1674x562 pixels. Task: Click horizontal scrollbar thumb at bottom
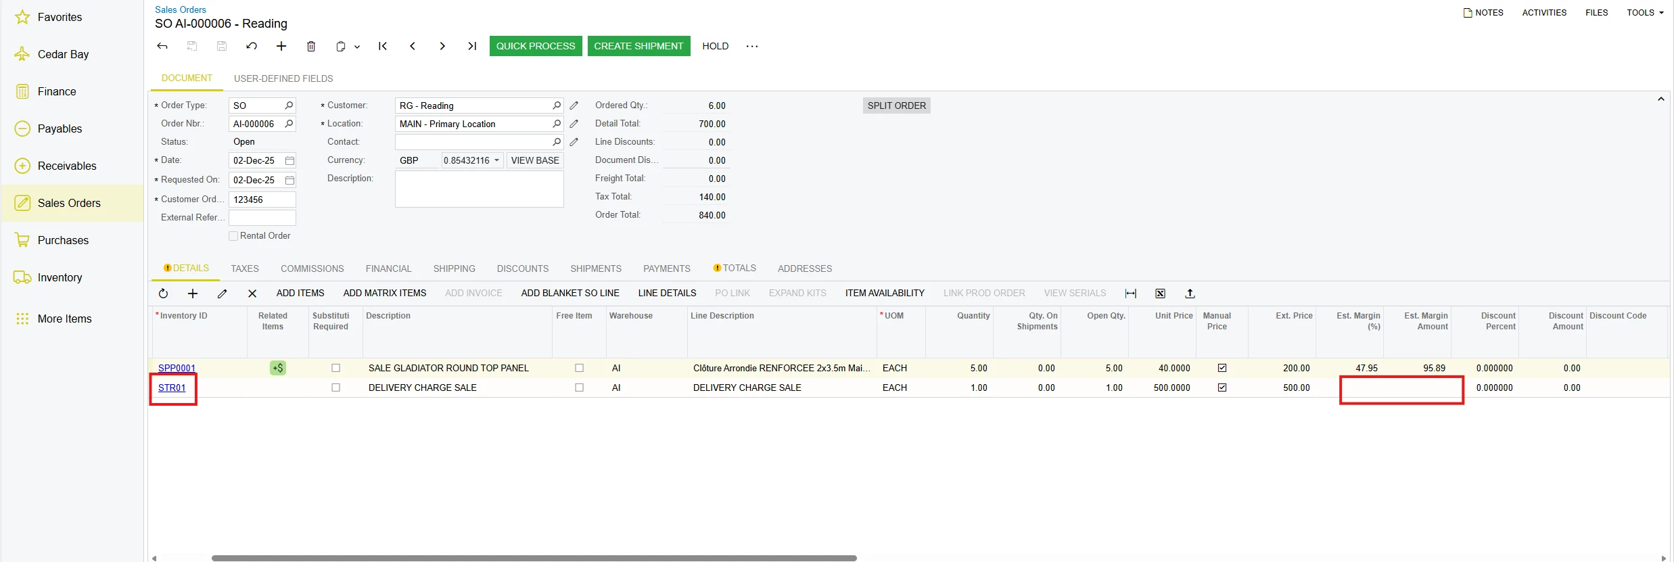click(534, 558)
